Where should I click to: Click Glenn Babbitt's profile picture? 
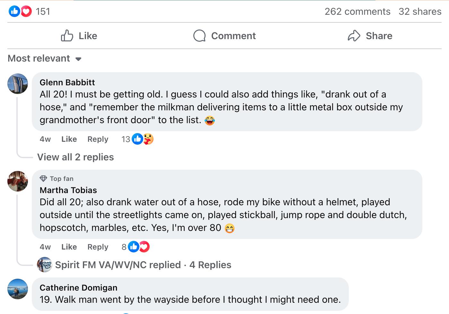[x=18, y=84]
